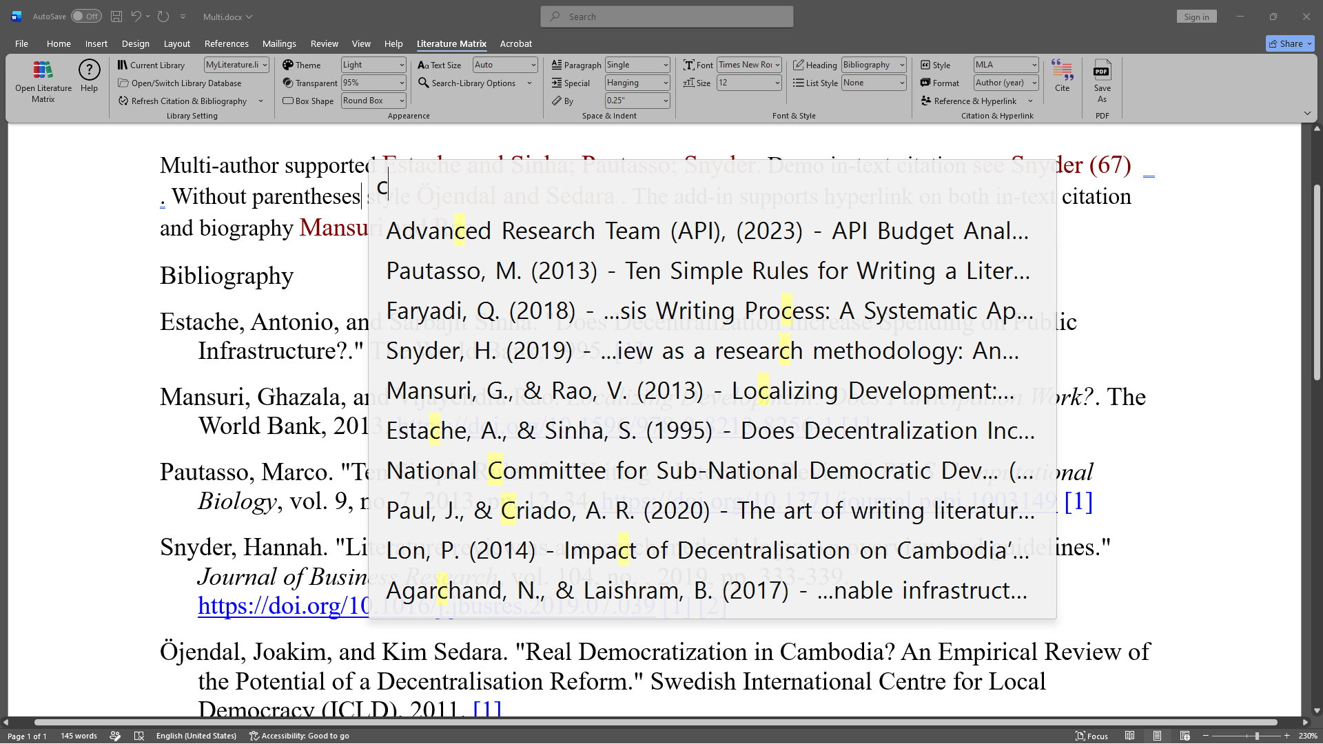Open Text Size dropdown showing Auto
The width and height of the screenshot is (1323, 744).
point(505,65)
